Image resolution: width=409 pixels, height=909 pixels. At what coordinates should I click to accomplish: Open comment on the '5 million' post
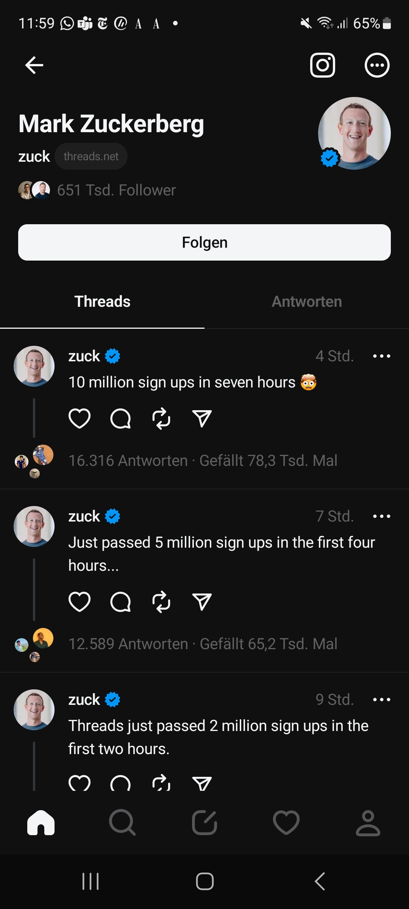coord(120,601)
